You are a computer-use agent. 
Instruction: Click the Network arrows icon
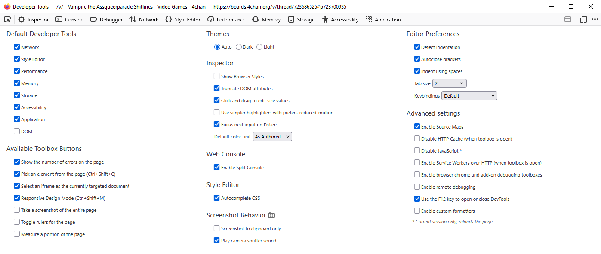pos(133,19)
